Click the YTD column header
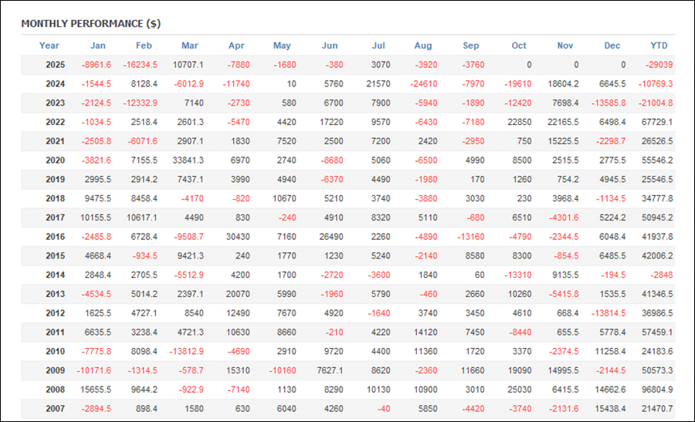 tap(659, 46)
